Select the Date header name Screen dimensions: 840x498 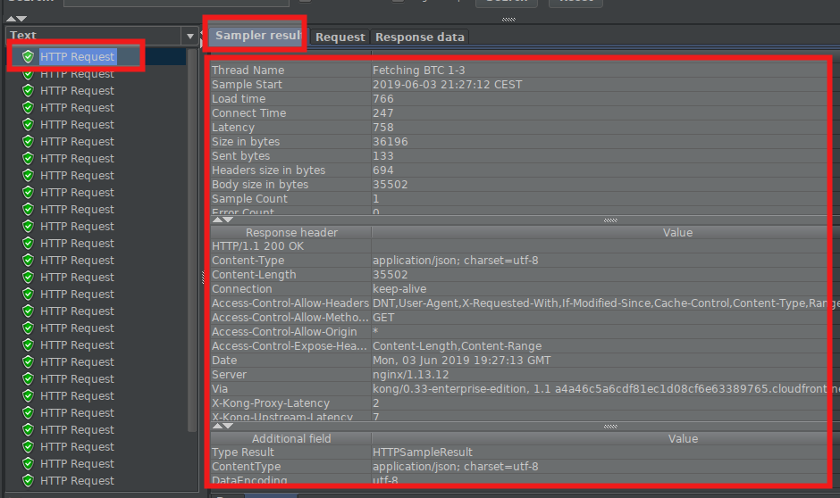tap(224, 361)
